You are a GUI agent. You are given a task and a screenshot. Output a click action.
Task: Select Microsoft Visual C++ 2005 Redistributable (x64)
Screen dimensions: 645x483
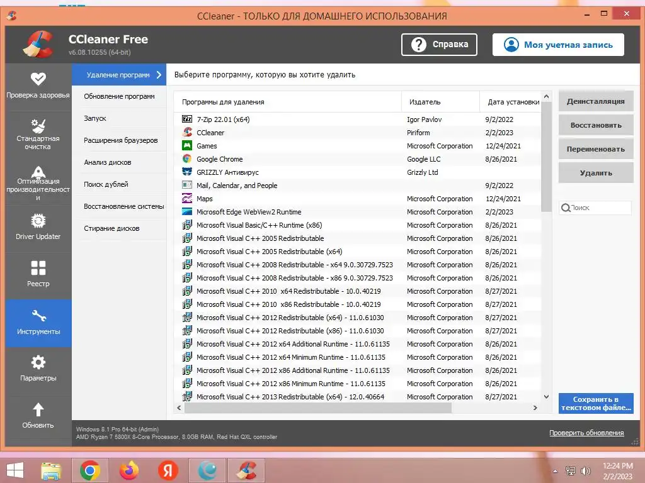[x=357, y=252]
